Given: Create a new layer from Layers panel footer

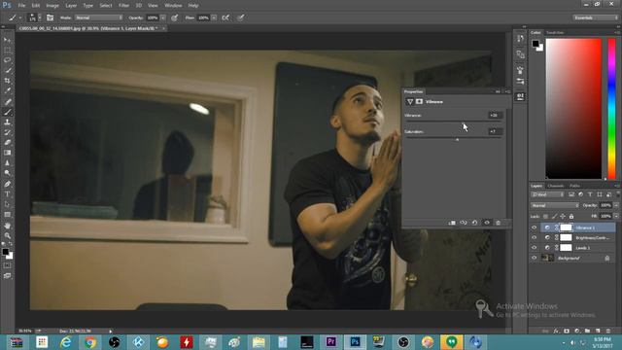Looking at the screenshot, I should click(x=598, y=331).
